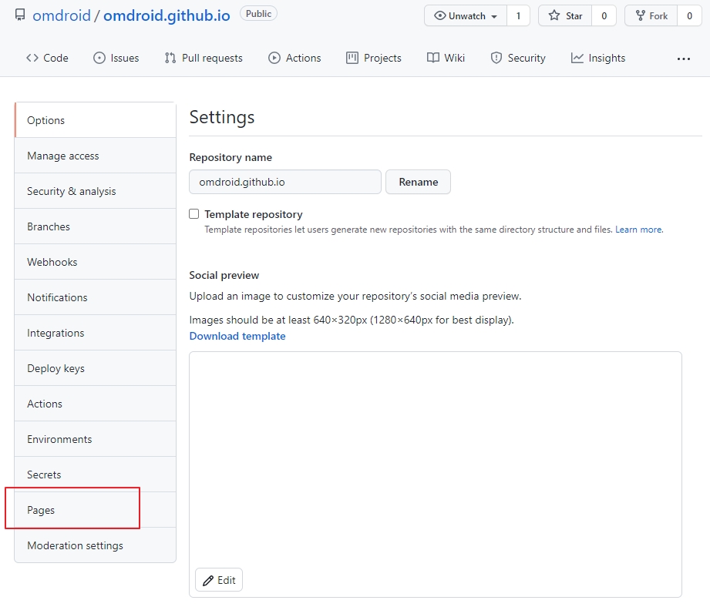710x607 pixels.
Task: Focus the Repository name input field
Action: click(x=285, y=182)
